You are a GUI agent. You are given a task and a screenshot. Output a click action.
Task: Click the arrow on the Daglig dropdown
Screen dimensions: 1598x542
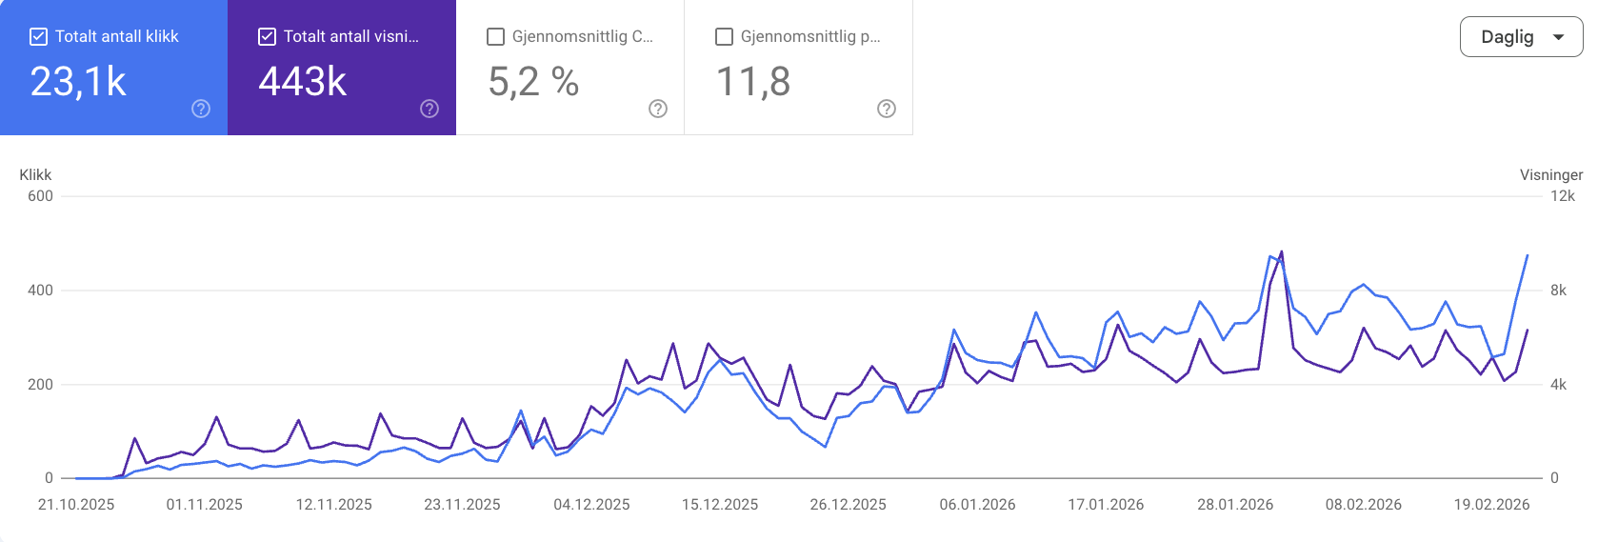click(1559, 37)
